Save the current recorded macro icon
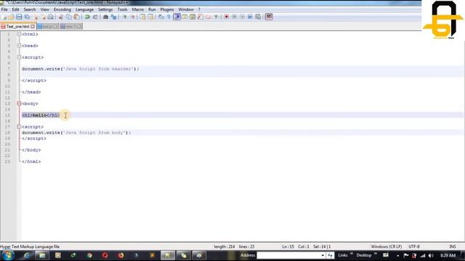 point(258,17)
